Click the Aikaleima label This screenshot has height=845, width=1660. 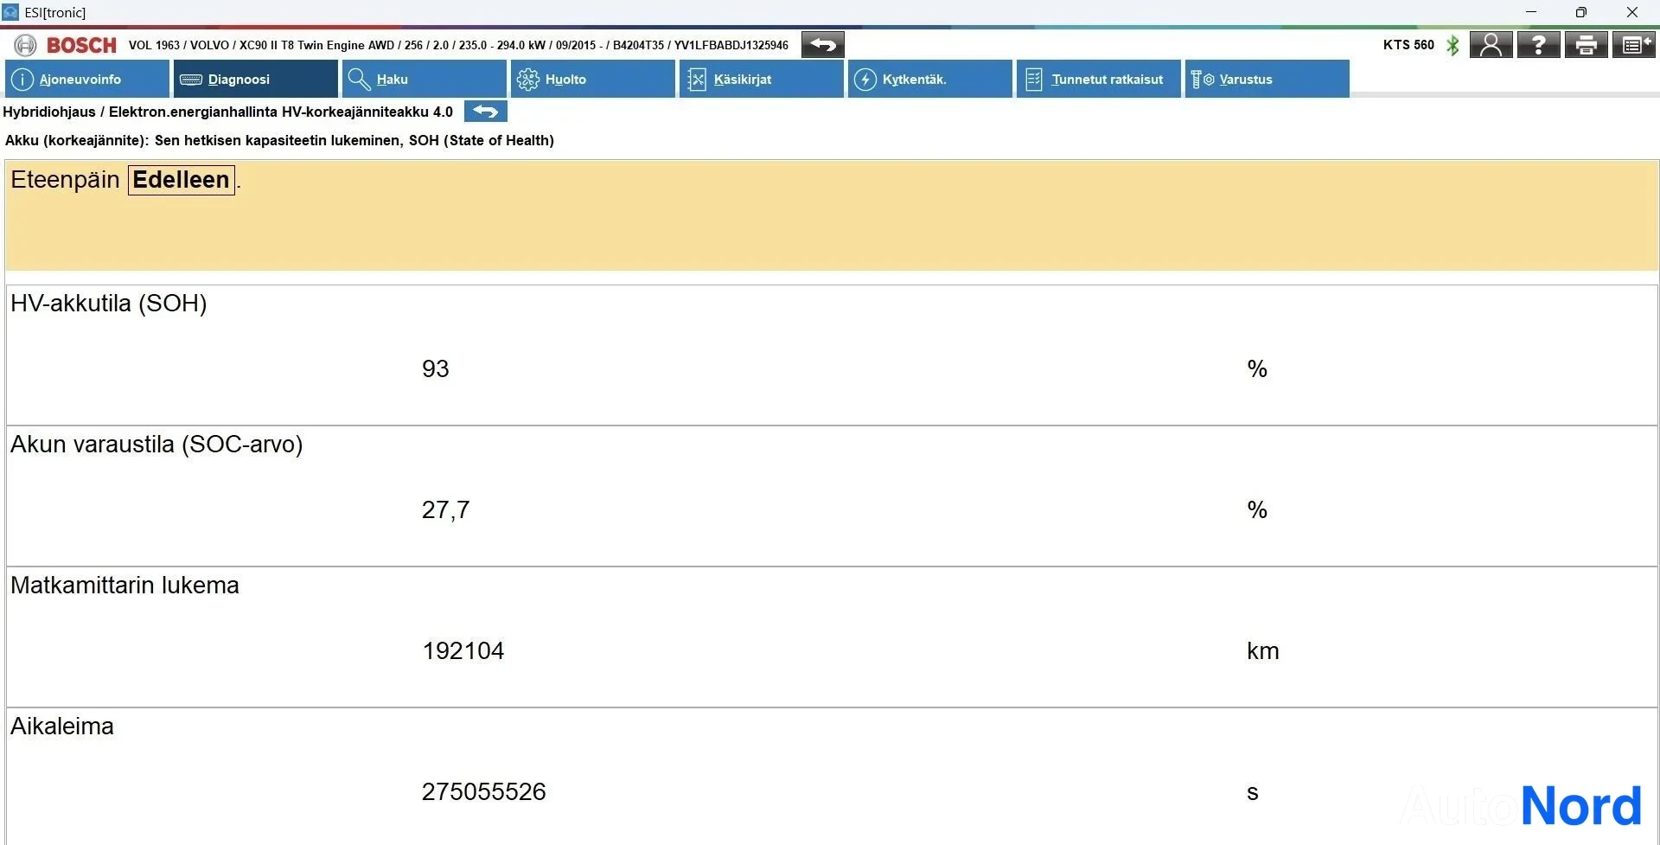pos(62,727)
